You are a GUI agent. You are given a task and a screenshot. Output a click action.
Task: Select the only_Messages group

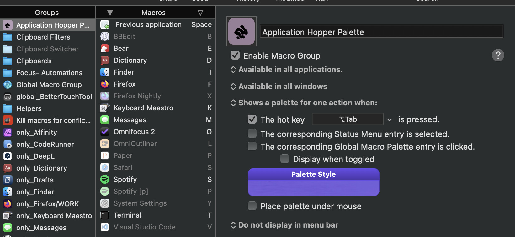click(48, 228)
